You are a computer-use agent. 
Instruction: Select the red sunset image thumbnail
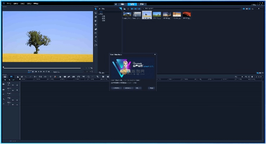click(x=186, y=14)
